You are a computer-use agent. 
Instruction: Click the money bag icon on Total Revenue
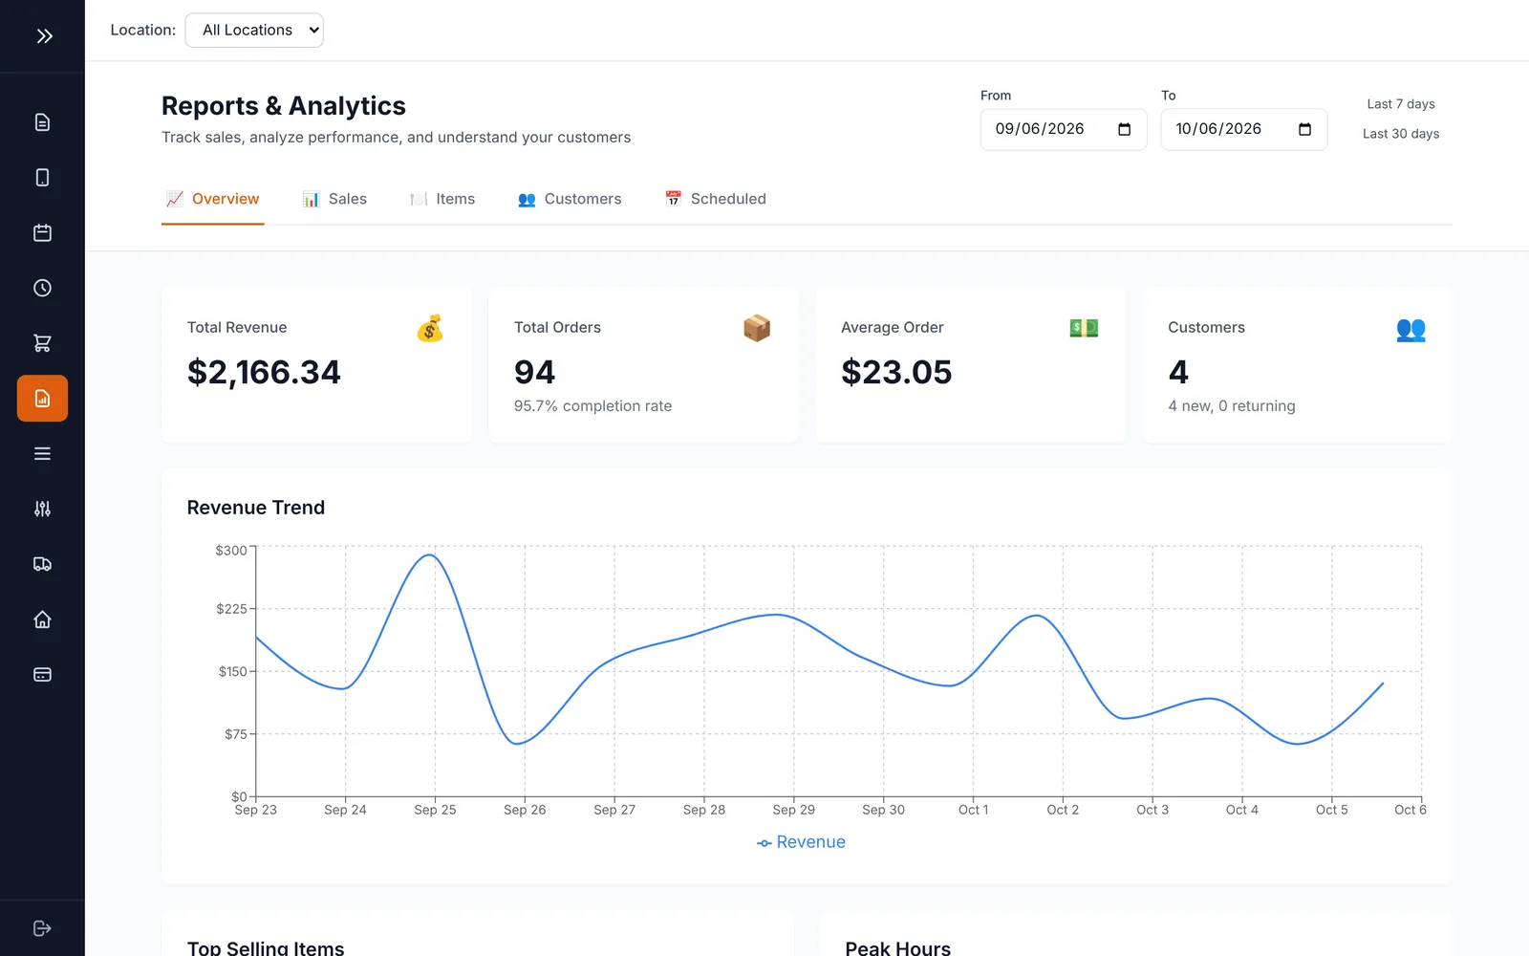pos(430,328)
